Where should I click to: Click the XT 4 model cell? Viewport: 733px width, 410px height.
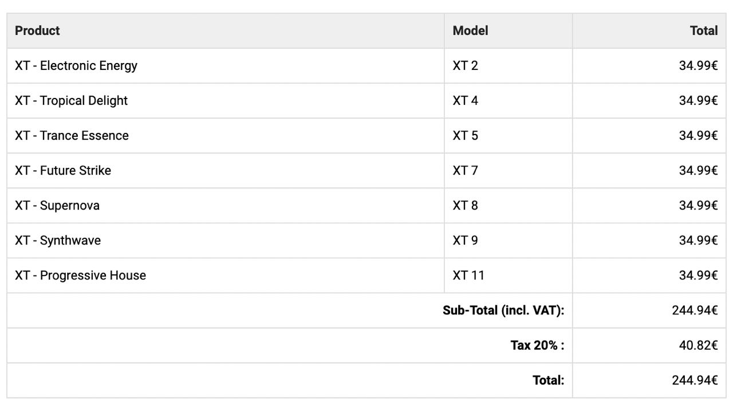(x=509, y=101)
